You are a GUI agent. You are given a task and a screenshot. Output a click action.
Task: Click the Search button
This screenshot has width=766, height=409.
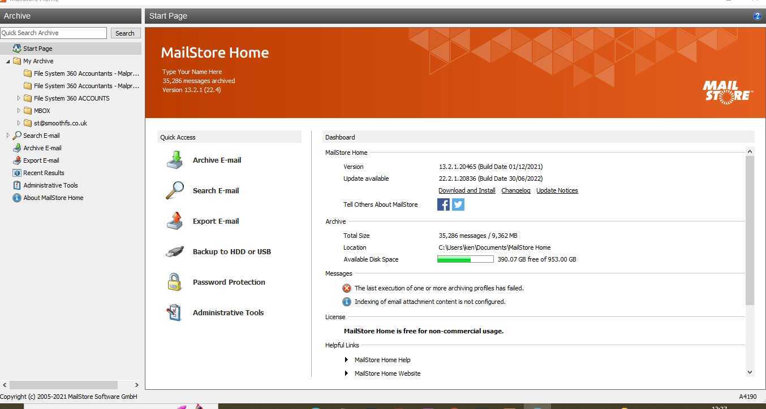(x=124, y=33)
